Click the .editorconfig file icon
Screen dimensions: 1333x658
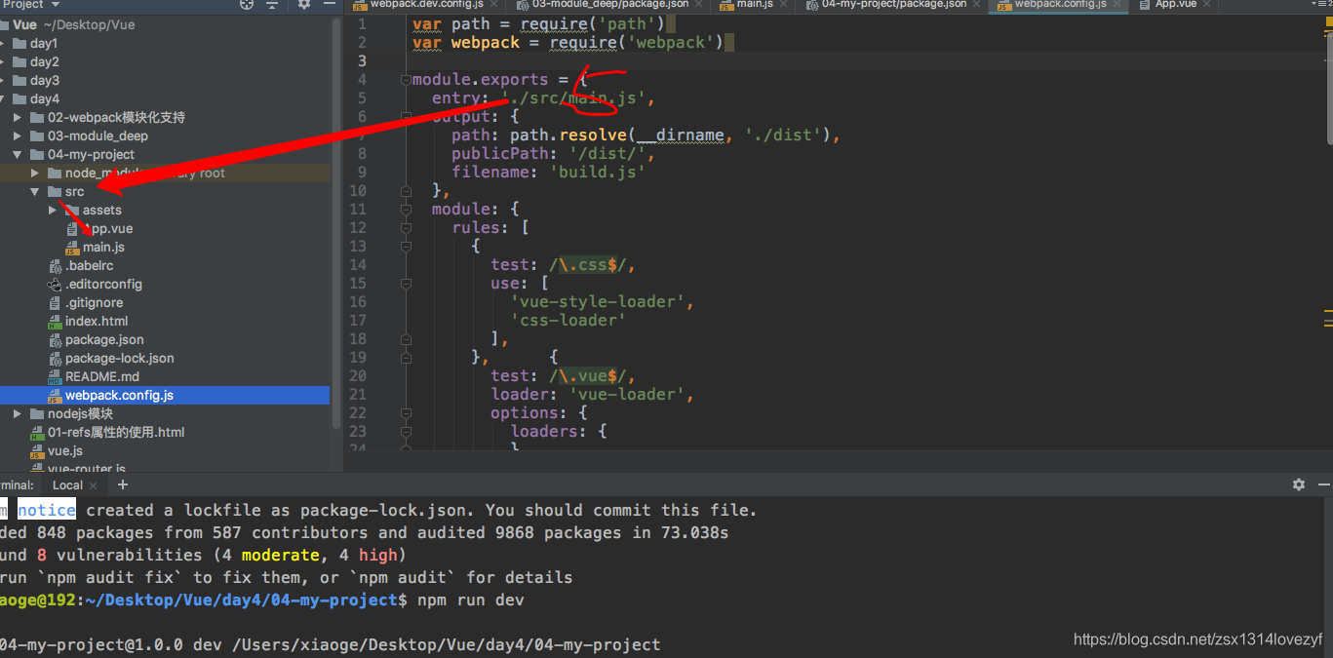pos(56,285)
